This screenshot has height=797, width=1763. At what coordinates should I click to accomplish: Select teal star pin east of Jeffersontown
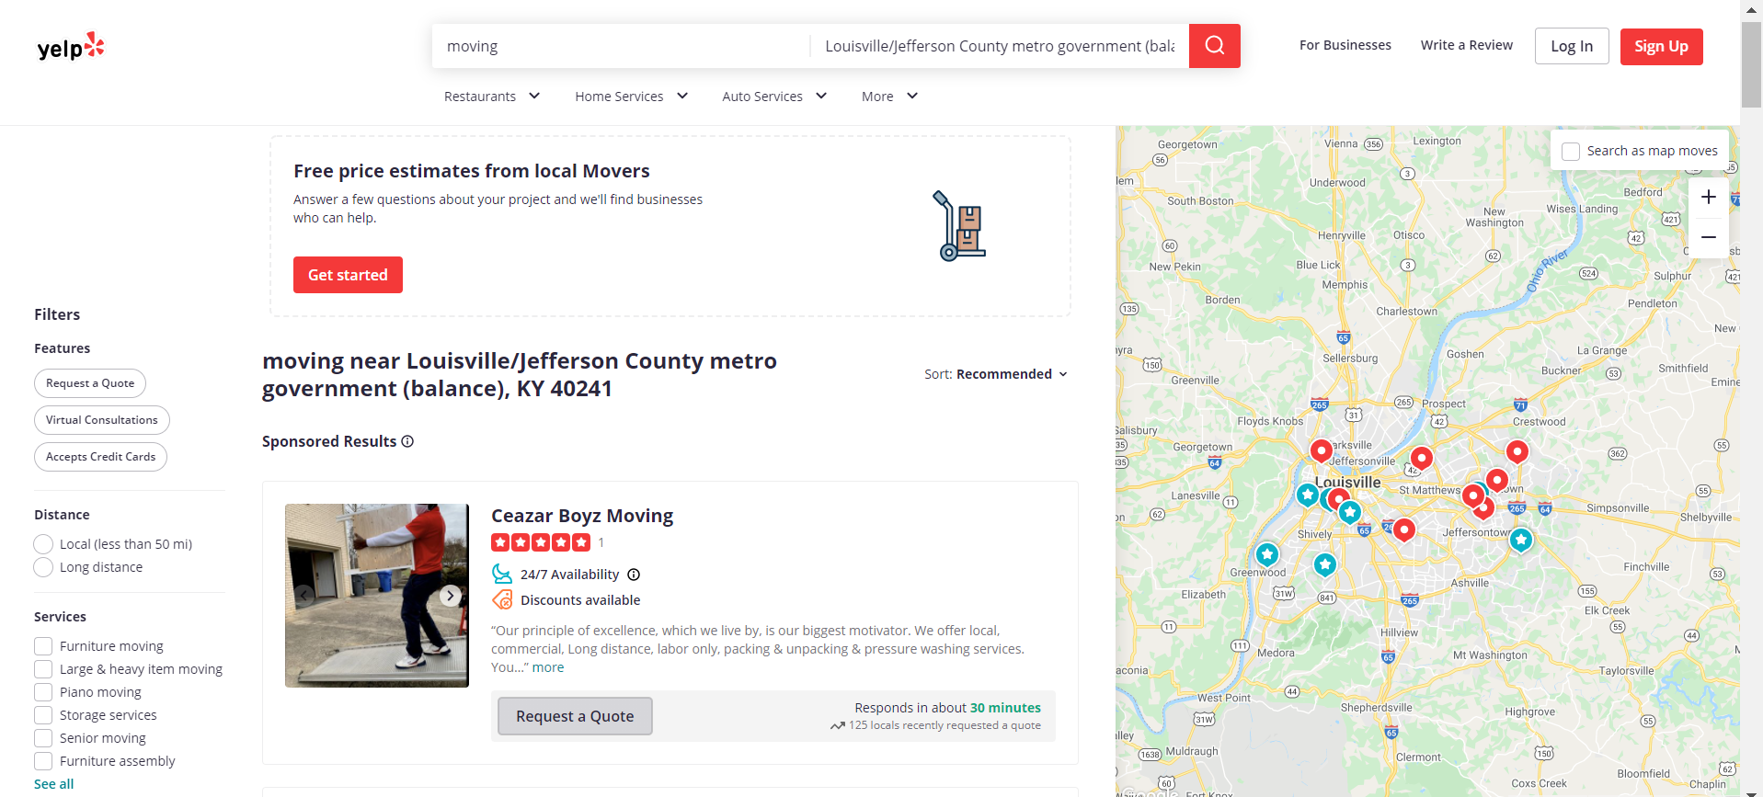click(1521, 540)
